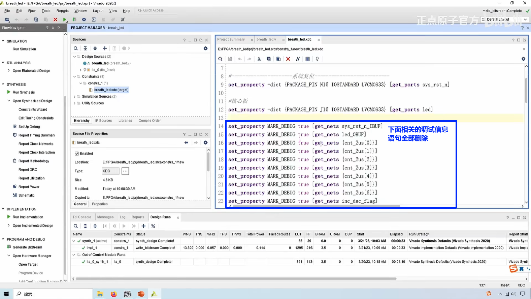Click the red Delete icon in editor toolbar

(288, 59)
